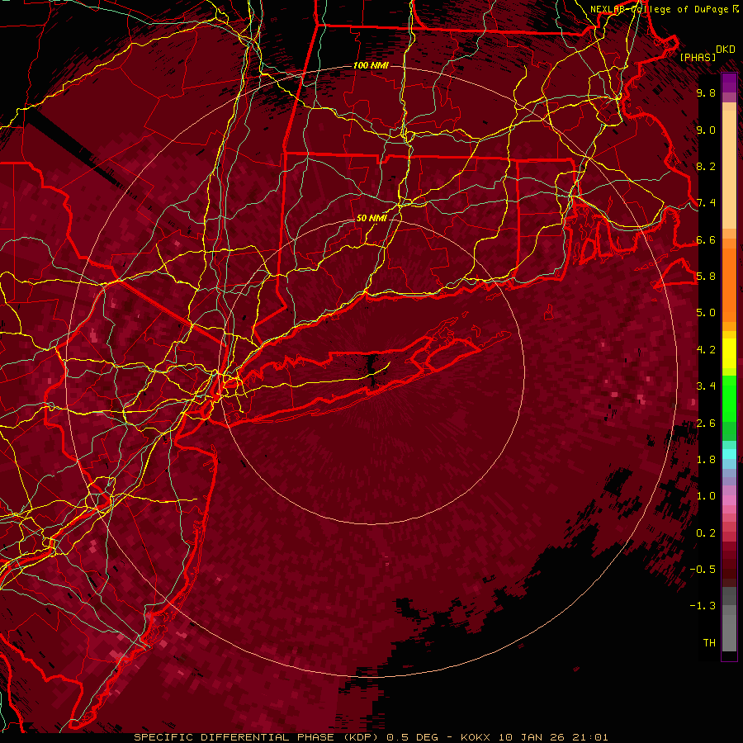This screenshot has height=743, width=743.
Task: Click the -0.5 legend value
Action: click(x=703, y=569)
